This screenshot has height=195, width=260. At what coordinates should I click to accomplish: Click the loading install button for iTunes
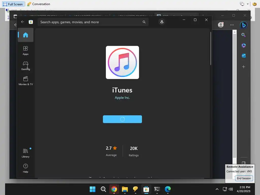pyautogui.click(x=122, y=119)
